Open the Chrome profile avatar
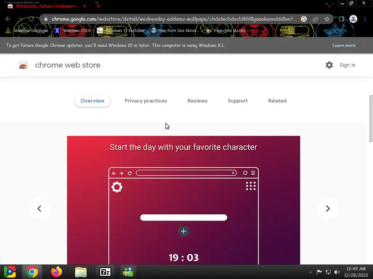 click(353, 19)
